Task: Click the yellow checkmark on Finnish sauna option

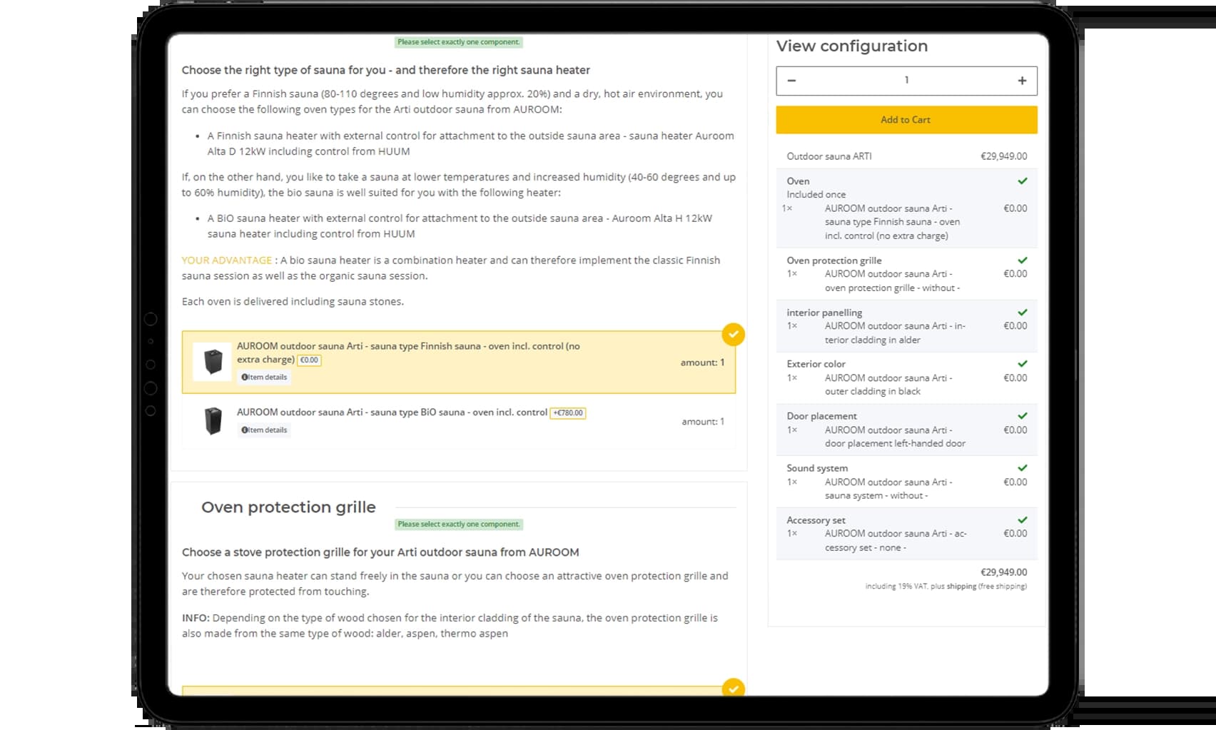Action: click(x=733, y=334)
